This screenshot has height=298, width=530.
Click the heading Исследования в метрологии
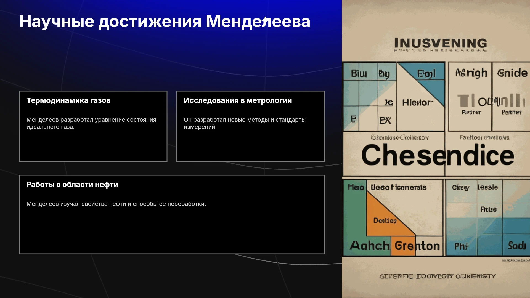(238, 100)
